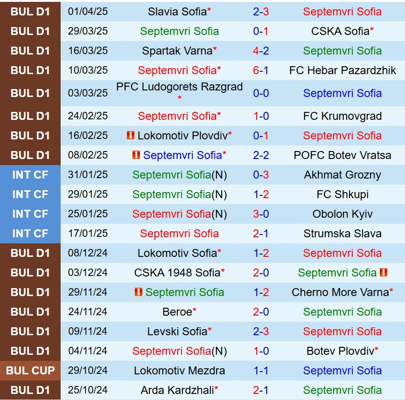Image resolution: width=405 pixels, height=400 pixels.
Task: Open Arda Kardzhali team page
Action: (x=177, y=390)
